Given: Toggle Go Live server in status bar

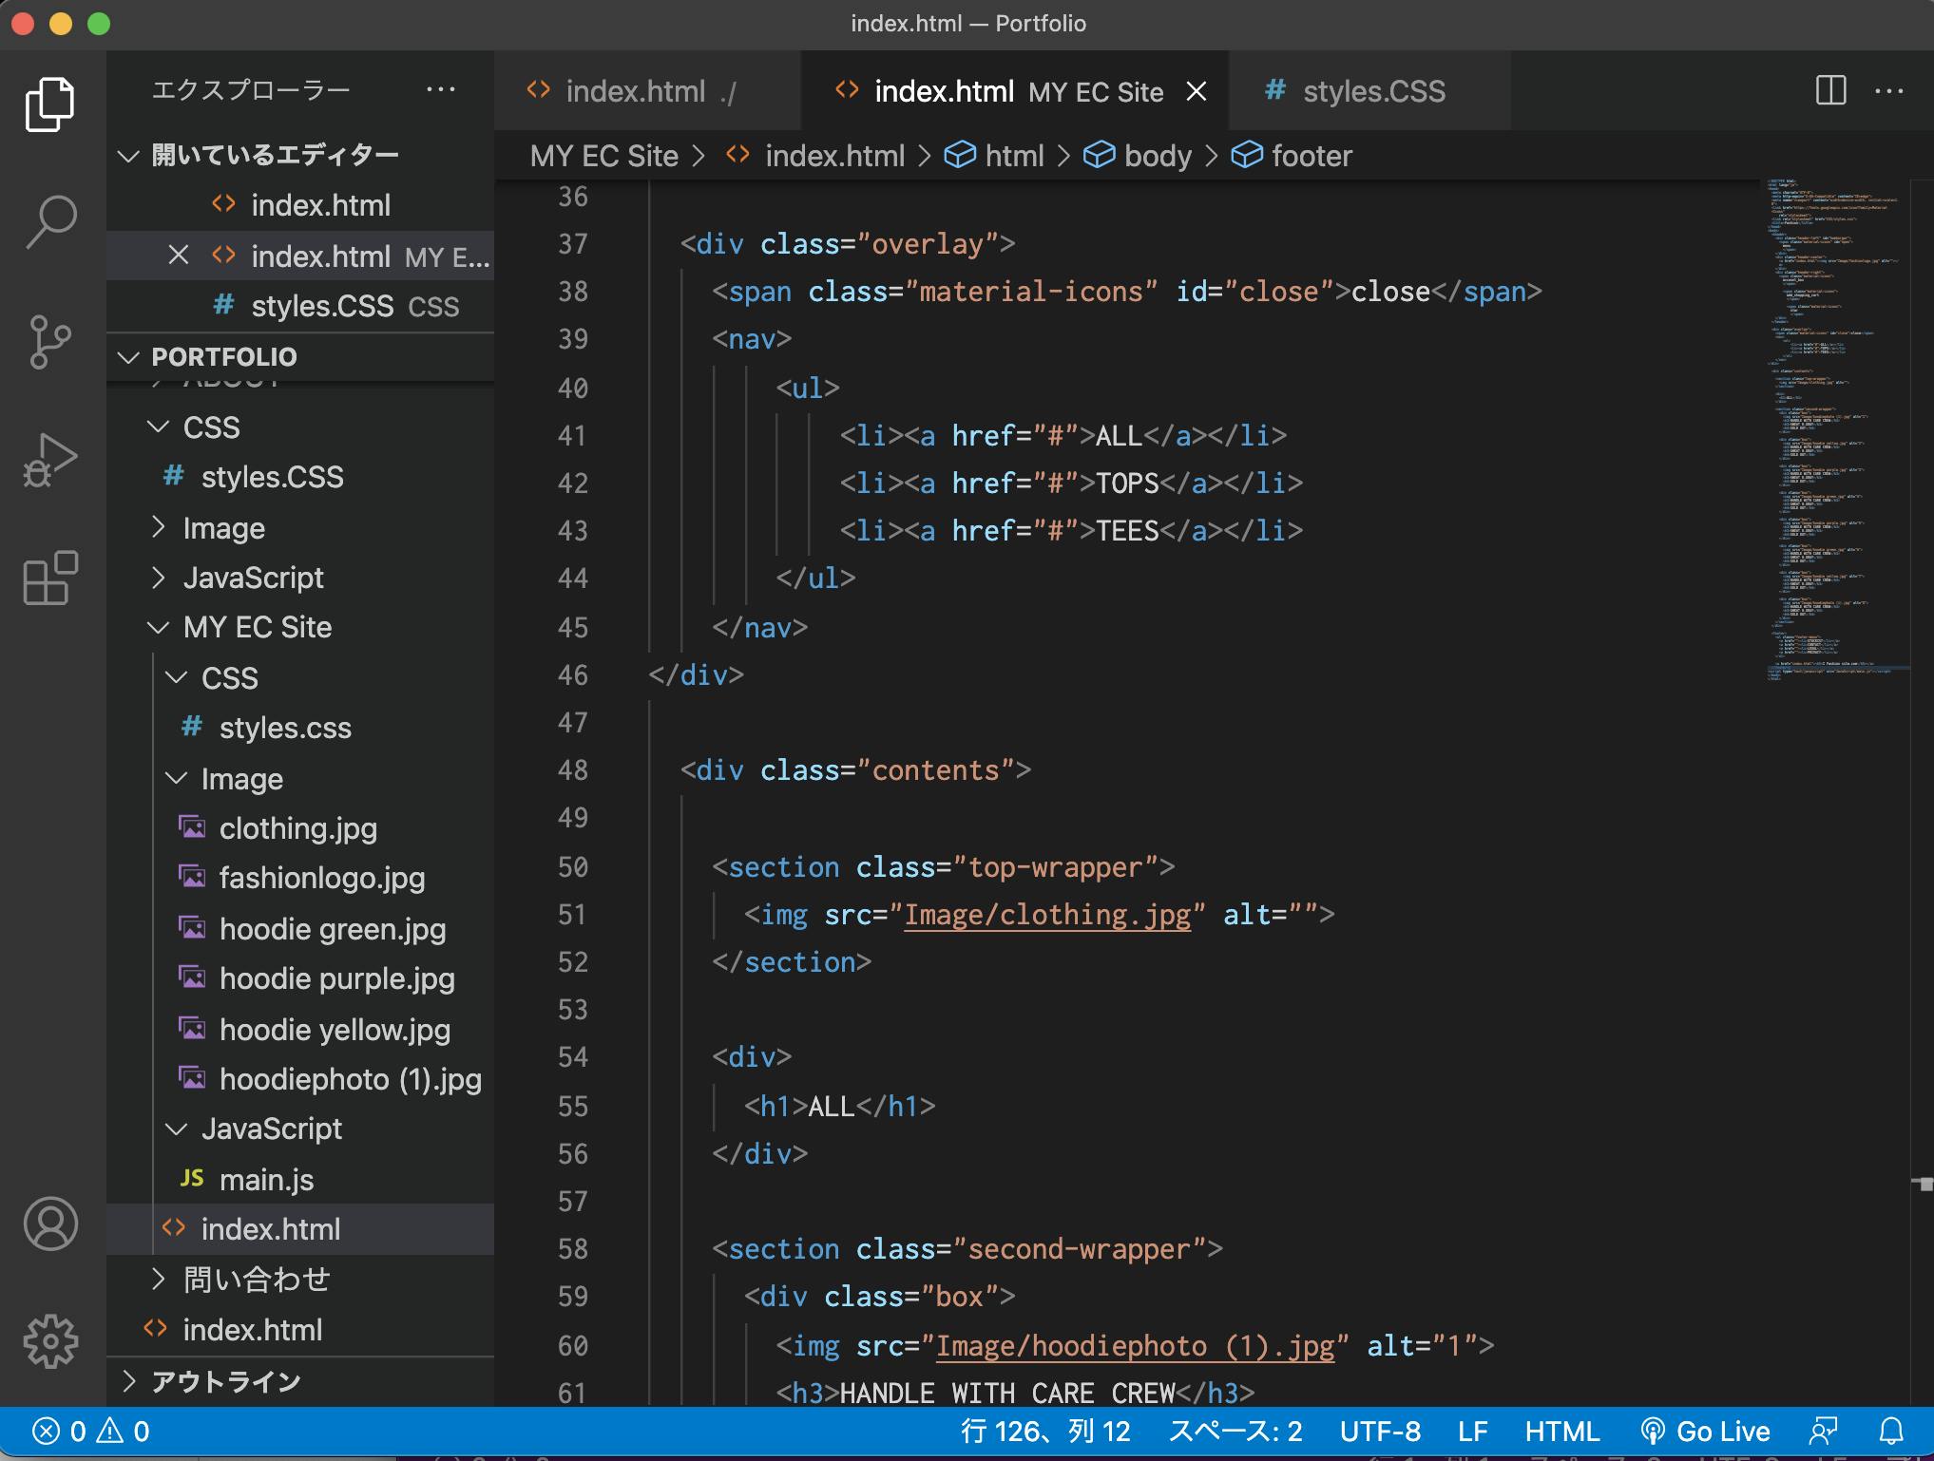Looking at the screenshot, I should [1705, 1431].
